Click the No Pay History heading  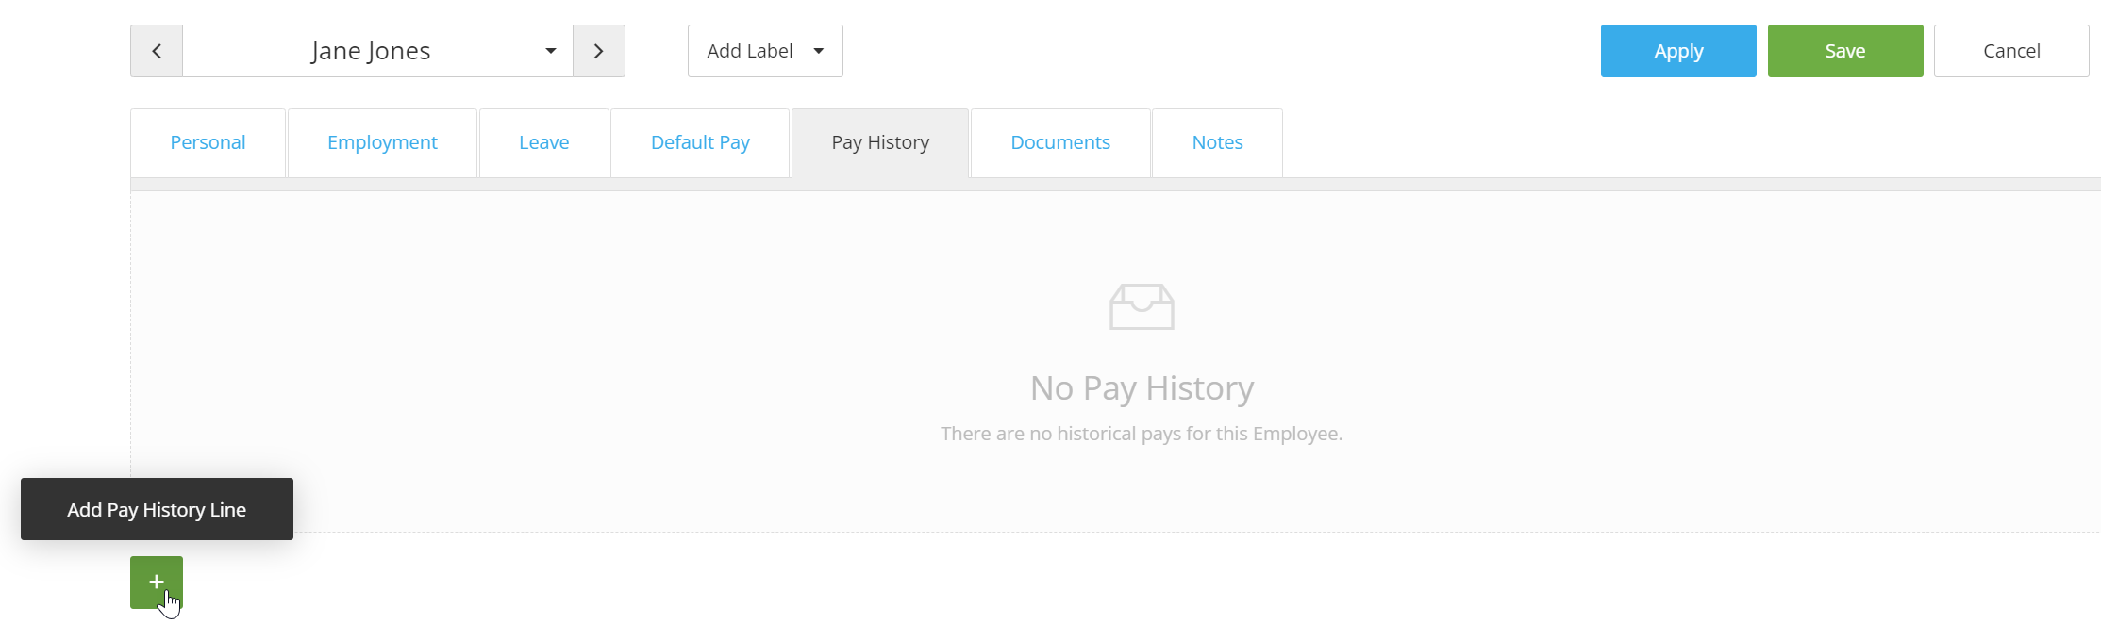point(1142,387)
